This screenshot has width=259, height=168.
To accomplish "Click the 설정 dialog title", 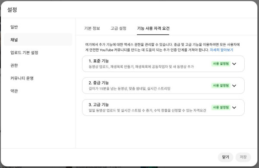I will click(x=12, y=9).
